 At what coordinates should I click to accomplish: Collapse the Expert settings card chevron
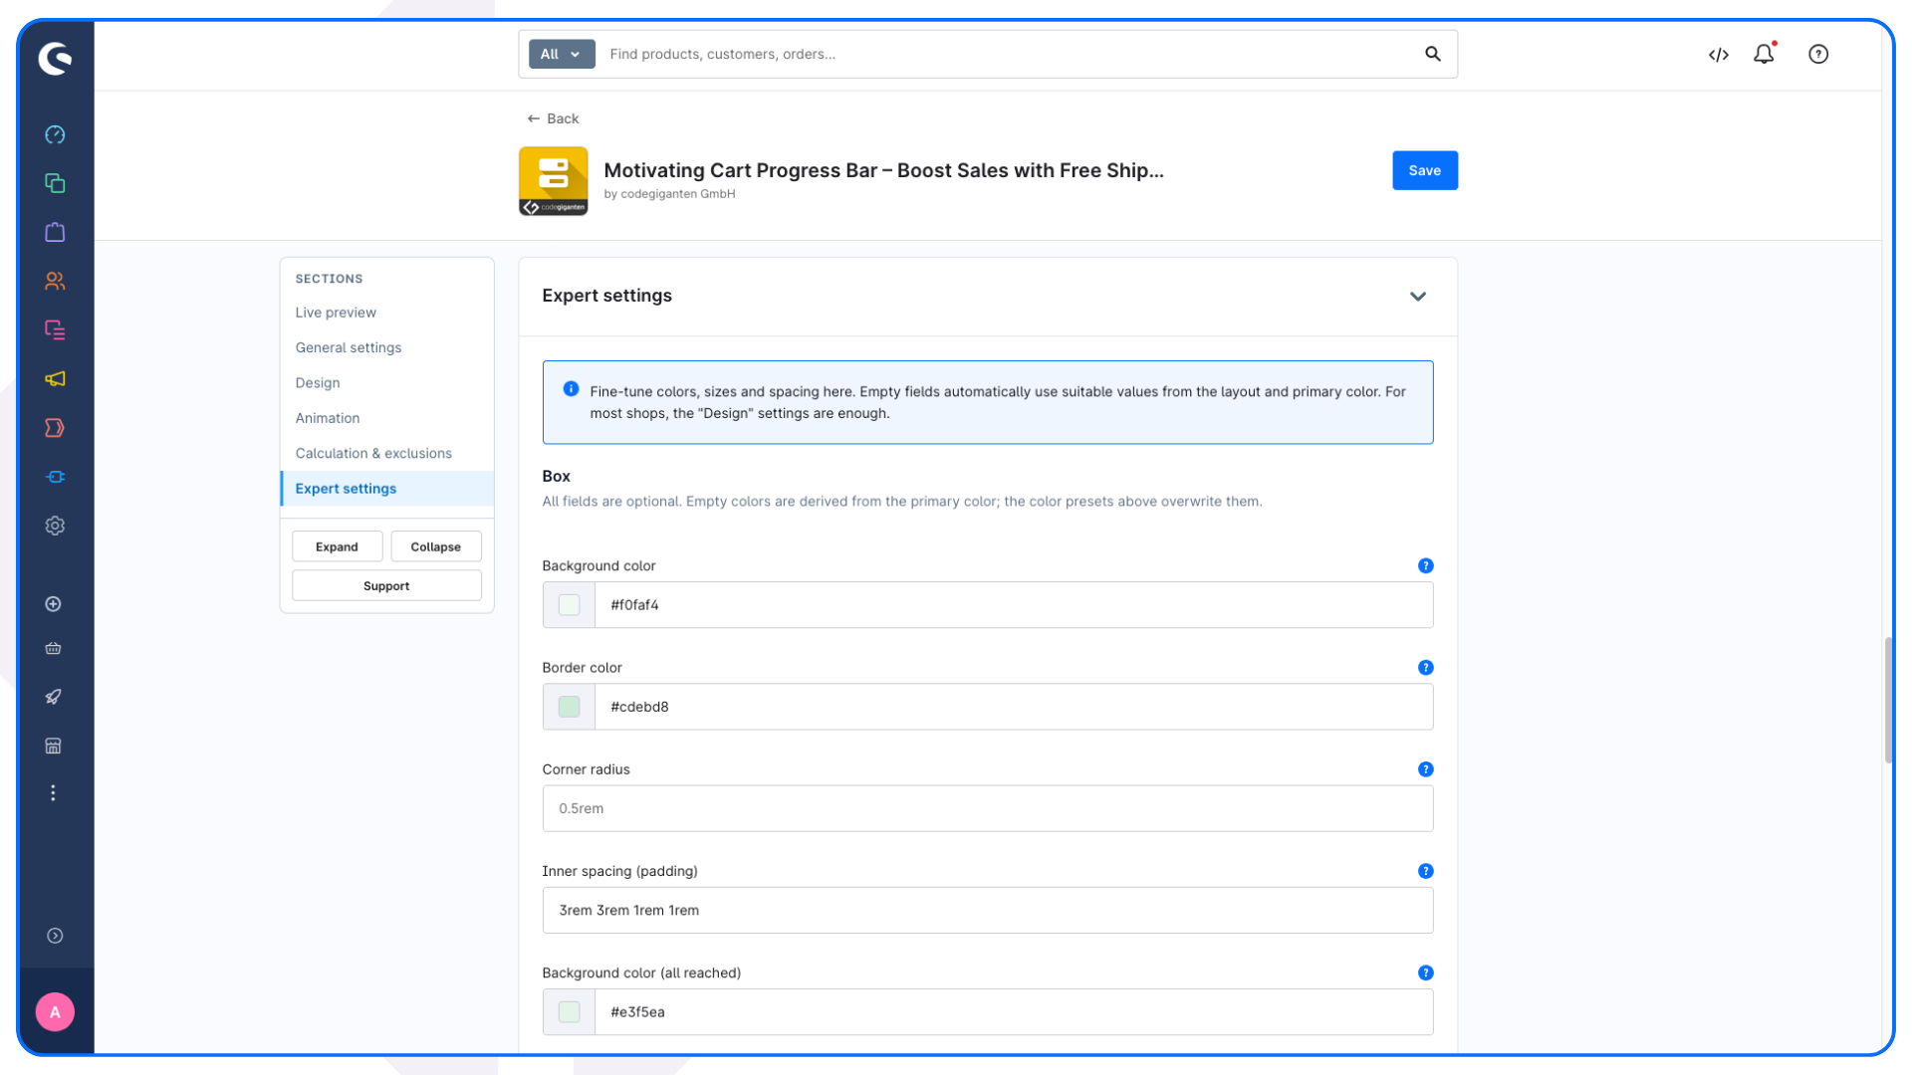pos(1418,297)
